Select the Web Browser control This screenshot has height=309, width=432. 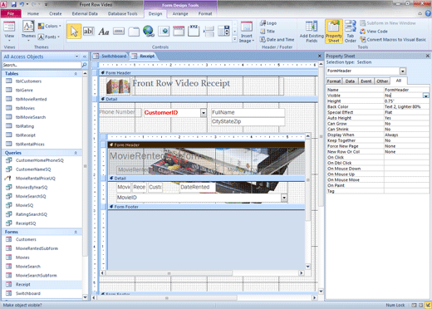[164, 31]
